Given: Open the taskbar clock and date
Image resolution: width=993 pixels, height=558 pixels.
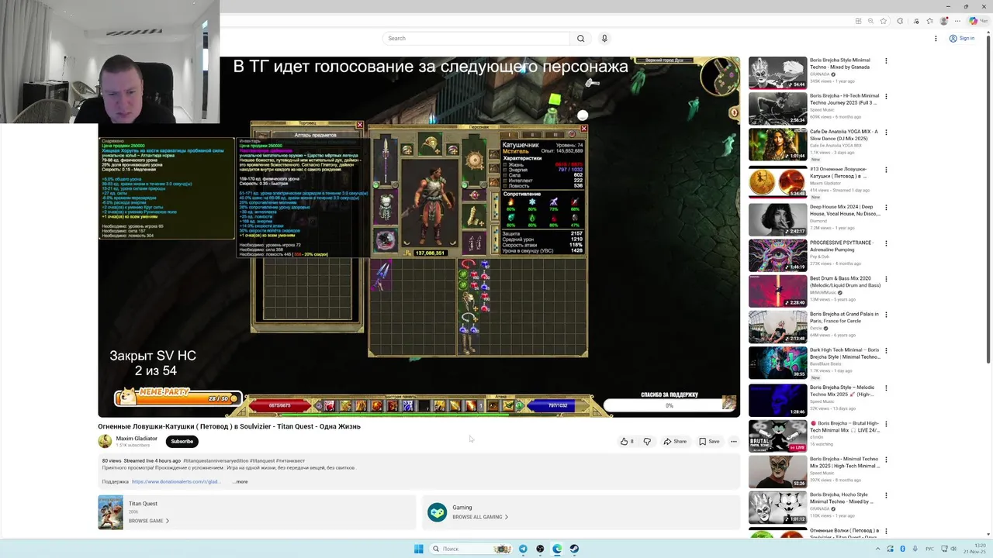Looking at the screenshot, I should tap(974, 549).
